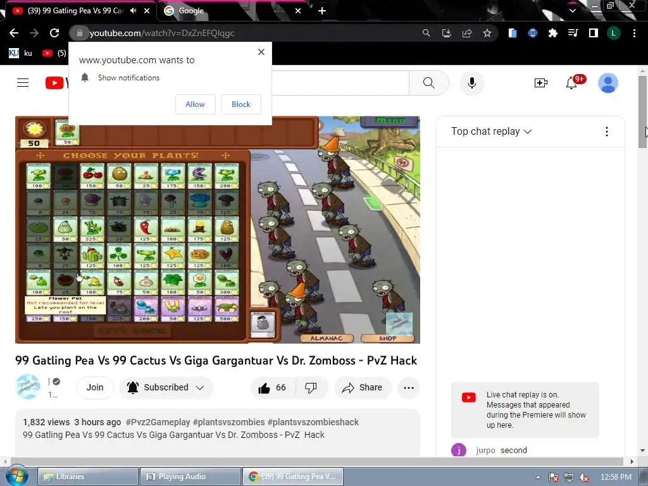648x486 pixels.
Task: Click the #Pvz2Gameplay hashtag
Action: (x=158, y=422)
